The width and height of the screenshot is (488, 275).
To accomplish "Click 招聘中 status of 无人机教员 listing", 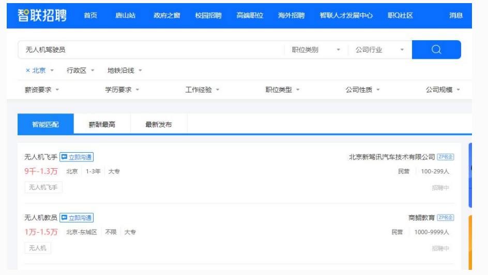I will click(x=440, y=248).
